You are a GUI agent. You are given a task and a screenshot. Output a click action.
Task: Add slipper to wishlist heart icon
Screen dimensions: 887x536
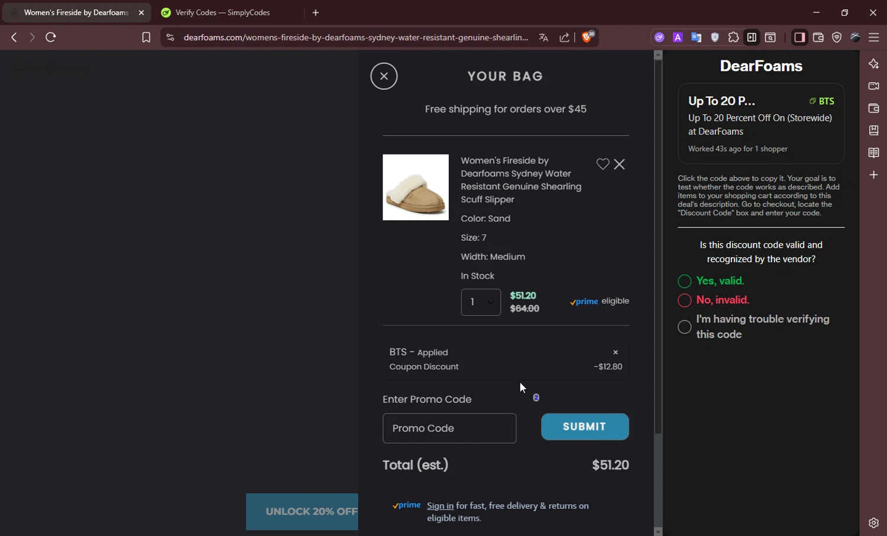click(603, 164)
